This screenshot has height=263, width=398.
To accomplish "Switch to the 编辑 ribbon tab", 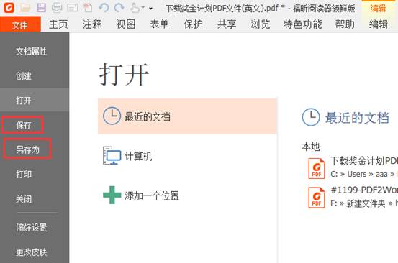I will 379,24.
